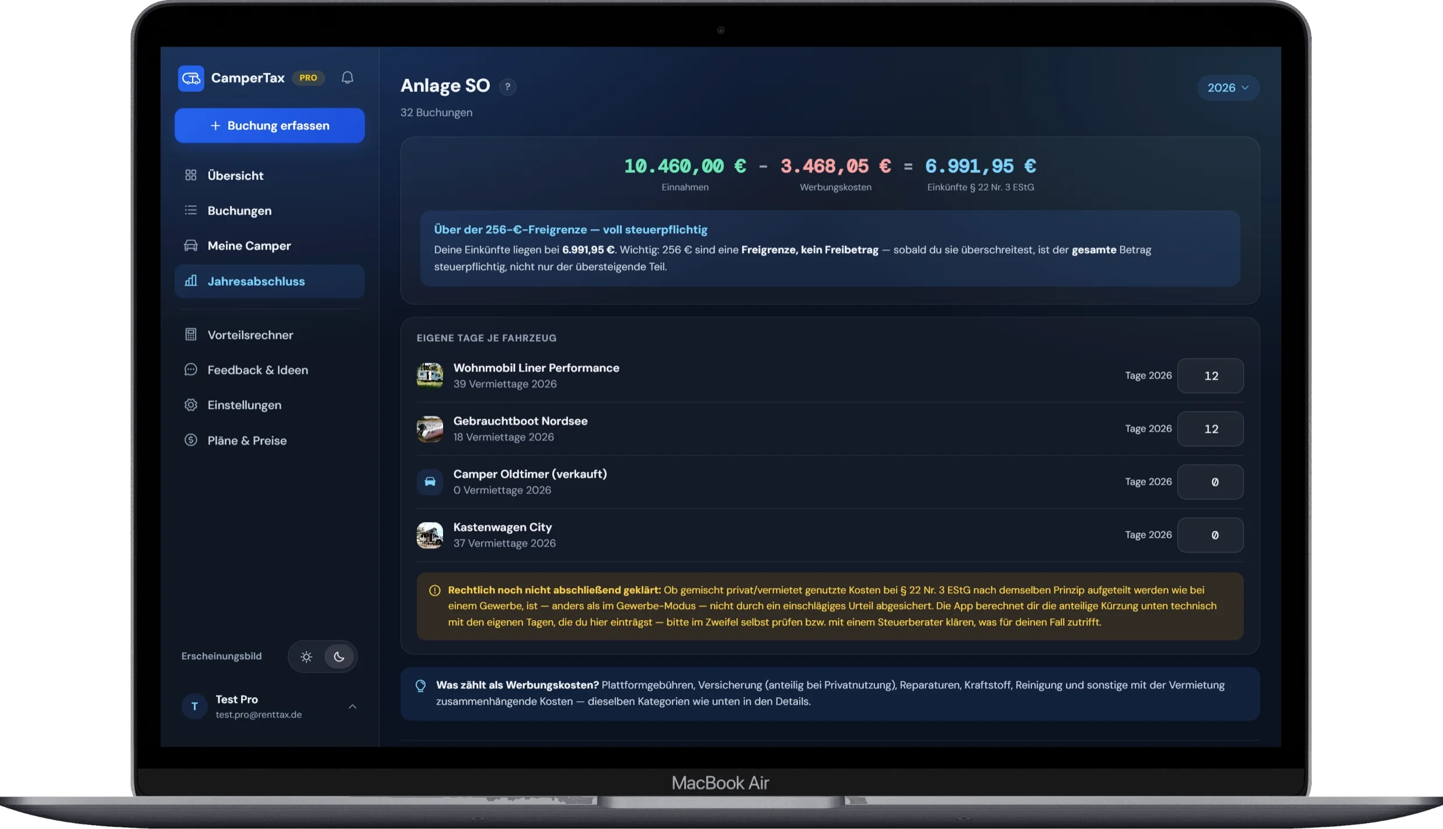This screenshot has height=829, width=1443.
Task: Click the warning icon in legal notice
Action: click(x=435, y=590)
